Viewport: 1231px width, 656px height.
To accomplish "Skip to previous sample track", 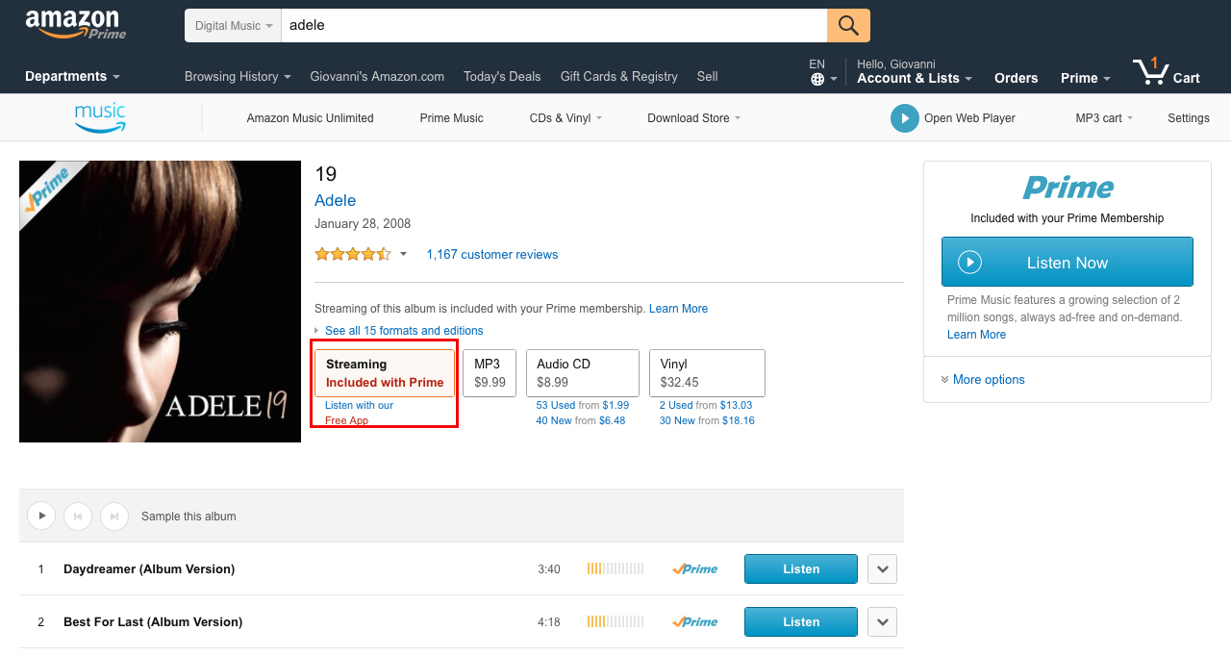I will (77, 517).
